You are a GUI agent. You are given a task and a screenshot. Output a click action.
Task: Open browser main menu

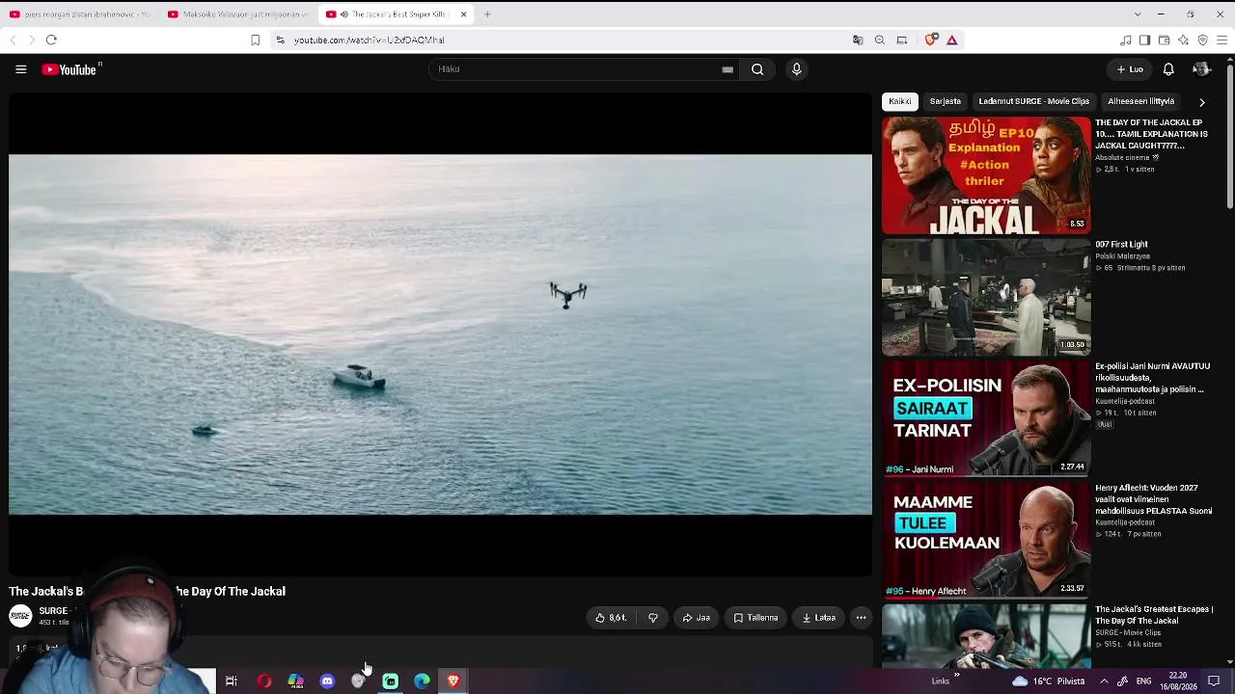(1221, 40)
